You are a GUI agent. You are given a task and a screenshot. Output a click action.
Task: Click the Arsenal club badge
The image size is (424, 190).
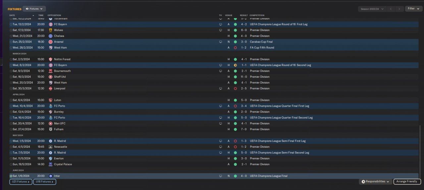coord(51,42)
